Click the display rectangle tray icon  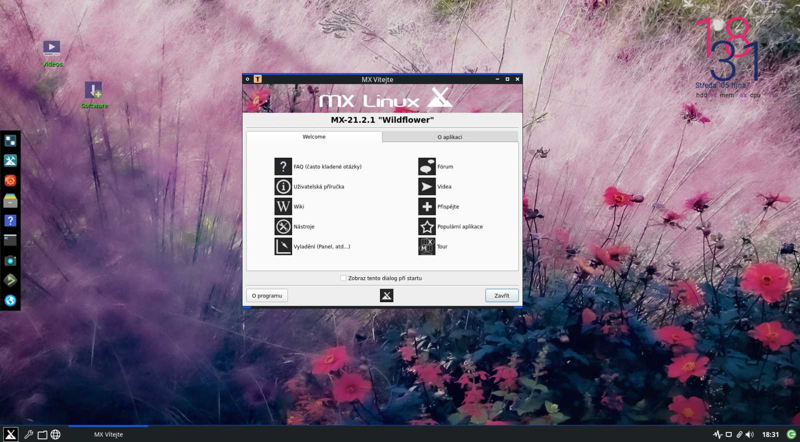pyautogui.click(x=728, y=435)
